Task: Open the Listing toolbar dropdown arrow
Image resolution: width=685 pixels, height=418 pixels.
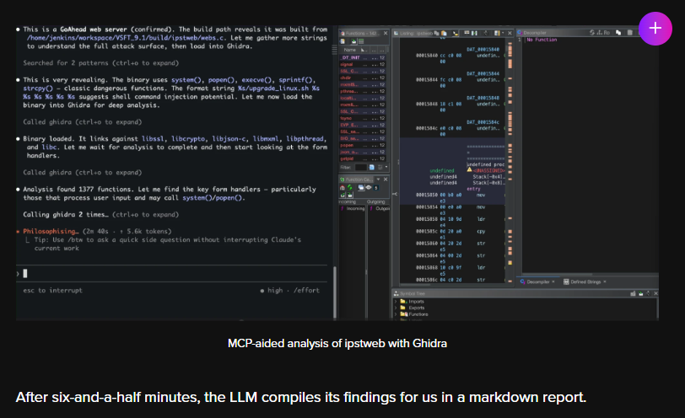Action: (x=503, y=33)
